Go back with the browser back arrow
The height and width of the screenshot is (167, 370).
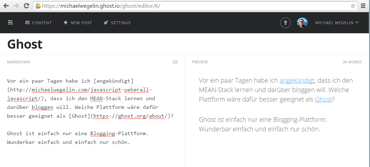click(6, 6)
